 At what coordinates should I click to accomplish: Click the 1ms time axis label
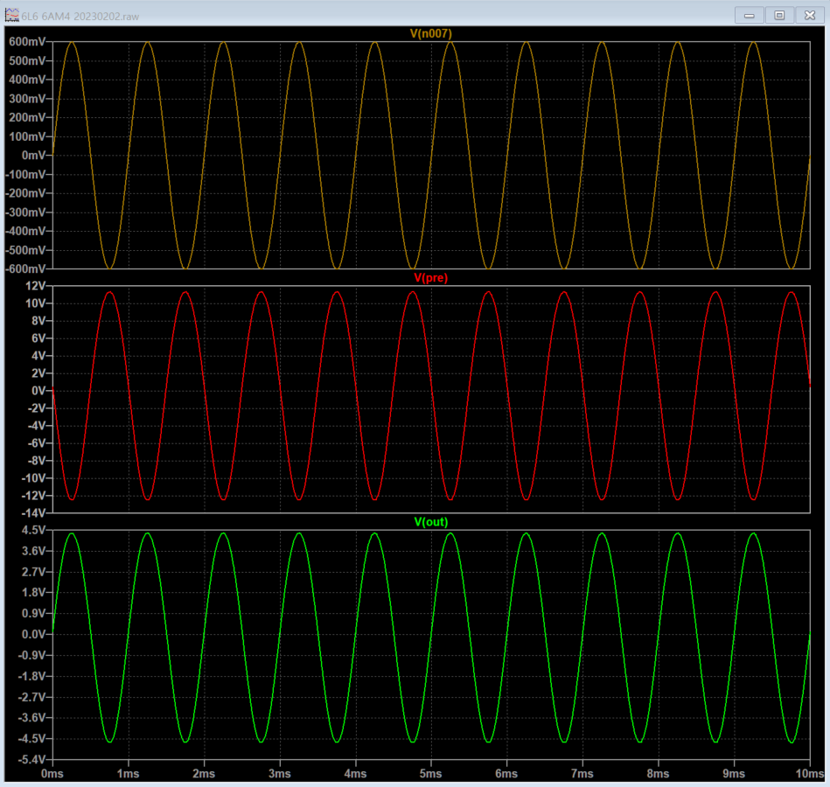(128, 774)
